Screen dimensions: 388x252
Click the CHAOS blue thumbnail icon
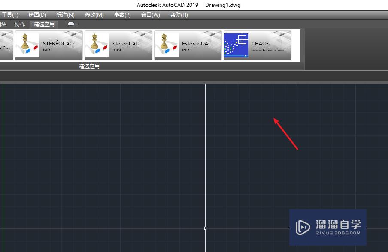236,45
